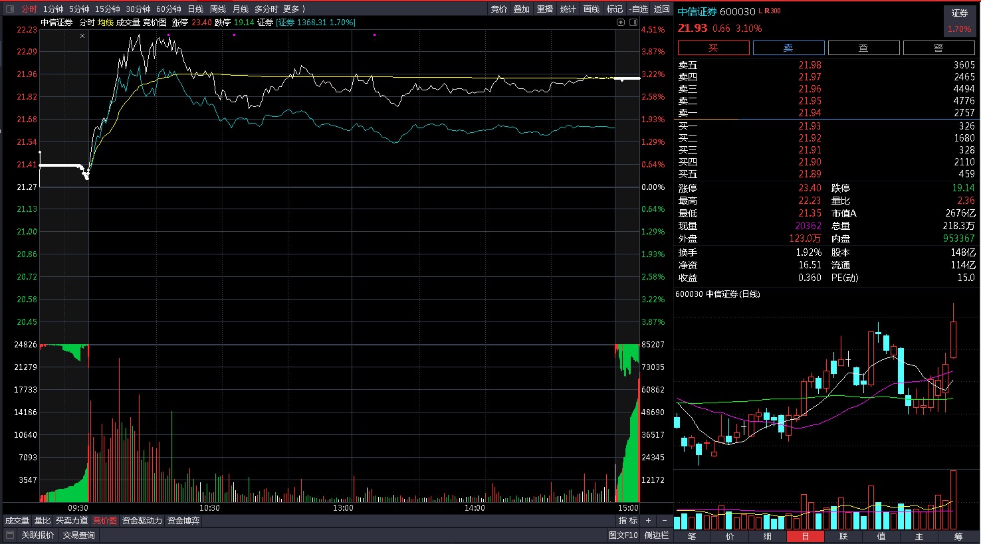This screenshot has height=544, width=981.
Task: Switch side panel to 日 tab
Action: pos(806,536)
